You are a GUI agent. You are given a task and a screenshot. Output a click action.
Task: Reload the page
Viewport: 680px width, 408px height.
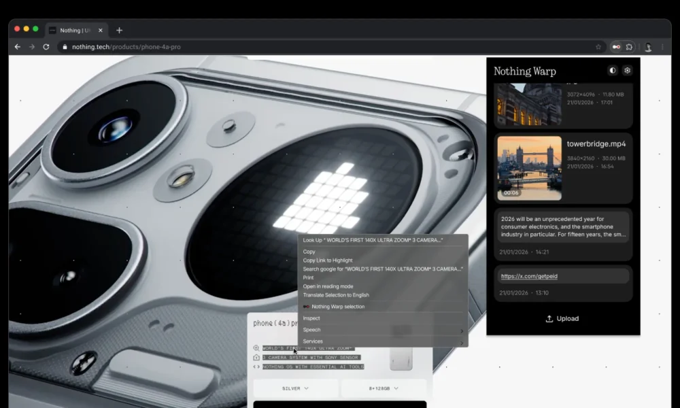tap(46, 47)
